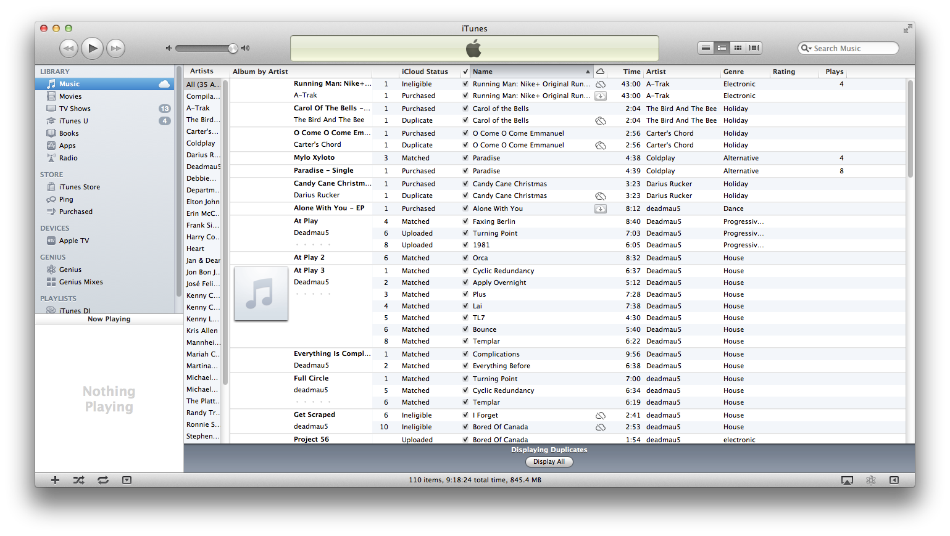The width and height of the screenshot is (950, 536).
Task: Add a new playlist with plus icon
Action: (55, 480)
